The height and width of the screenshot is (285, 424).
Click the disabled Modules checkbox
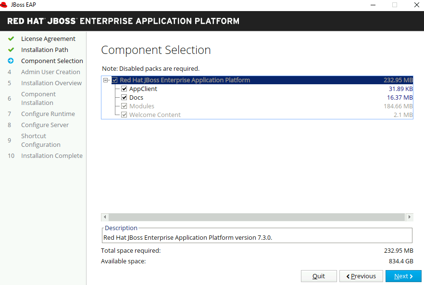point(124,106)
